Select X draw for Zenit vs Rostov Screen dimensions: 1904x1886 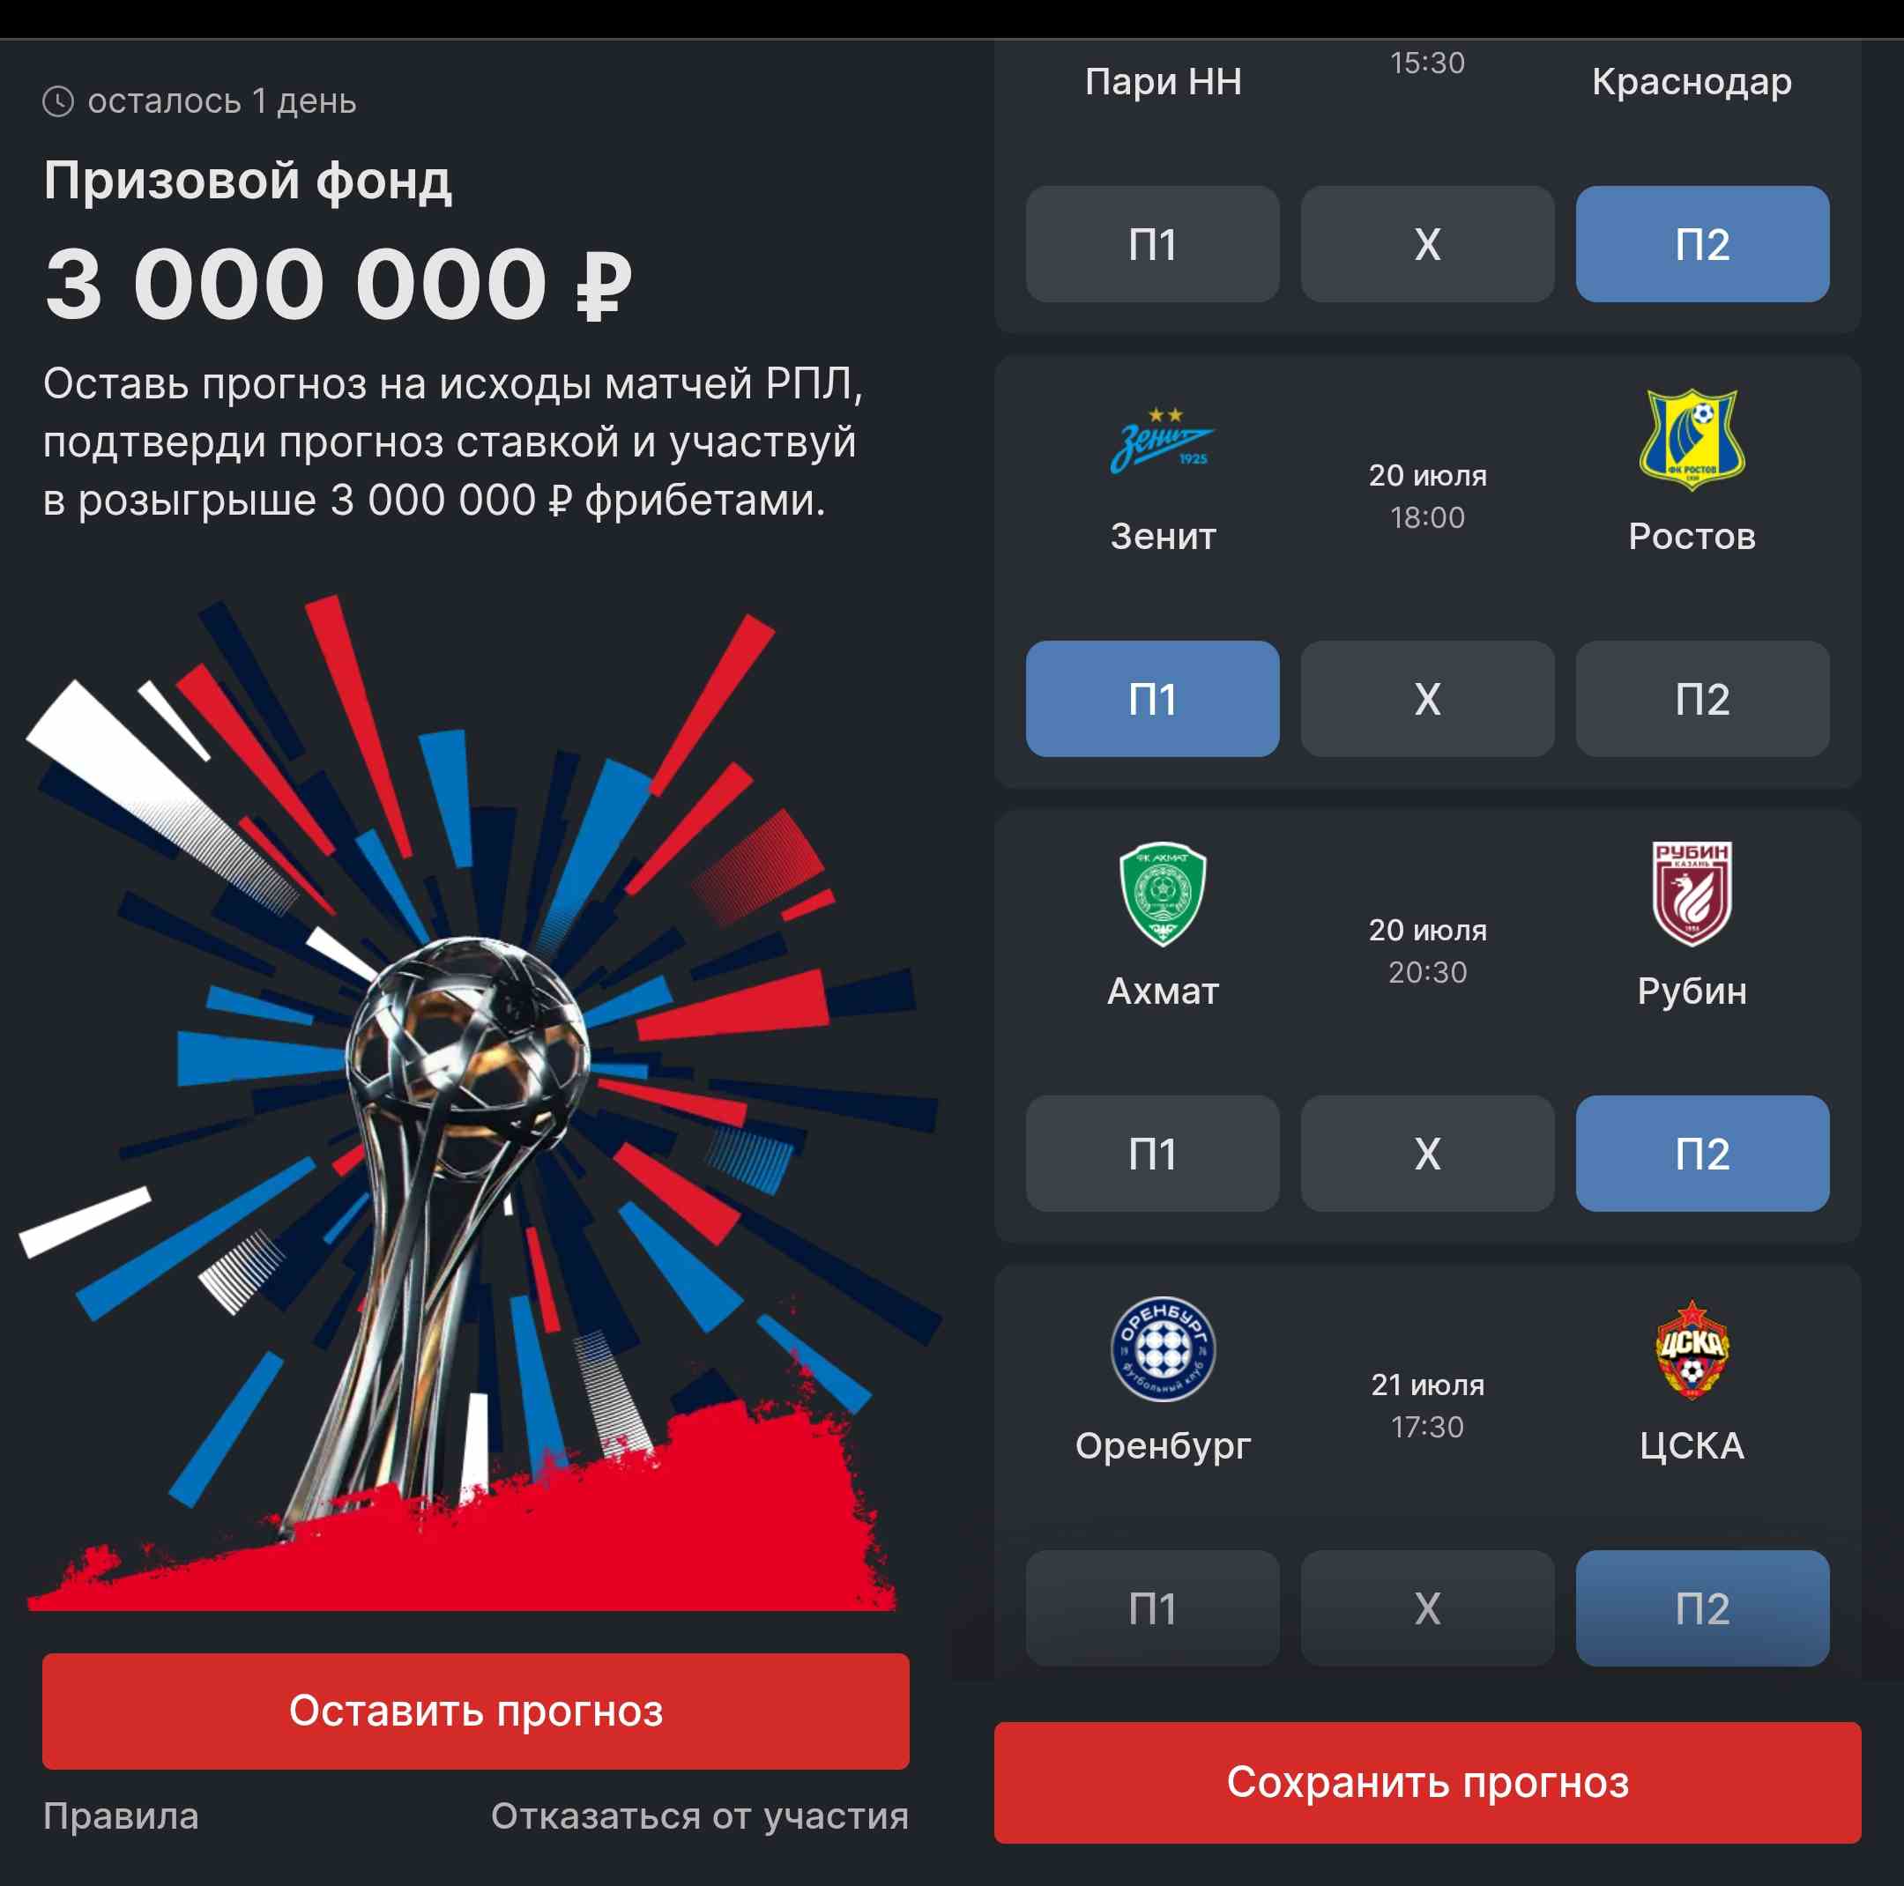coord(1427,699)
